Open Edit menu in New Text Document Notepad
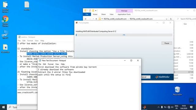Screen dimensions: 196x110 (44, 64)
